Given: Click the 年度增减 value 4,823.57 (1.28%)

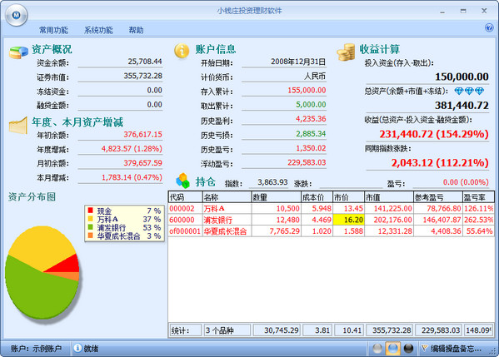Looking at the screenshot, I should point(132,149).
